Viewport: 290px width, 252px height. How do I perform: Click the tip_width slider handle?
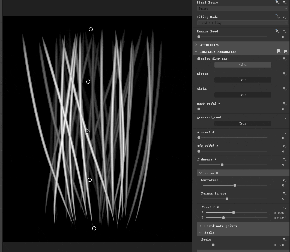[199, 151]
